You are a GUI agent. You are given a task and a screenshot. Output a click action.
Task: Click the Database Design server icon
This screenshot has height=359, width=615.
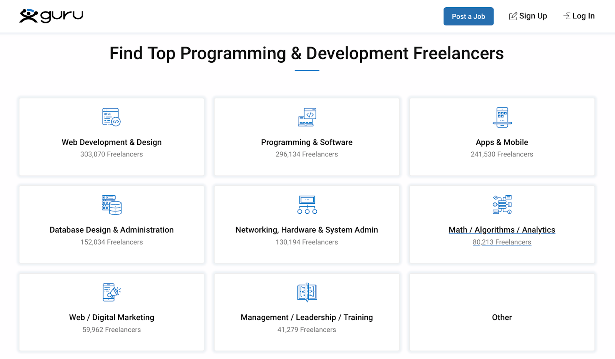click(x=111, y=205)
